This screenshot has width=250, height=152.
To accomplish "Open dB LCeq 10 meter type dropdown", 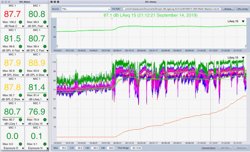I will coord(47,124).
